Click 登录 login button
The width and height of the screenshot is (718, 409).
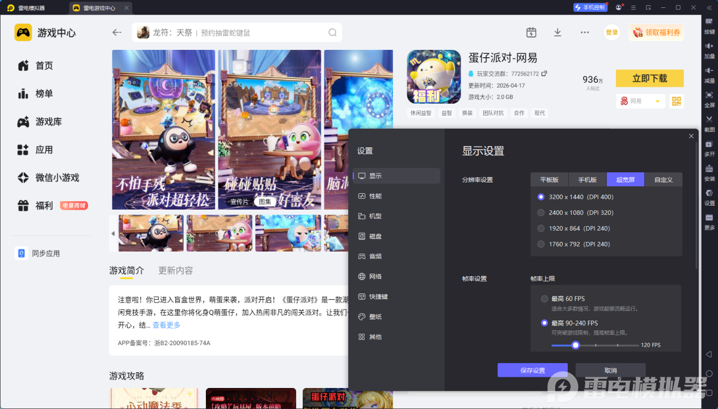(612, 32)
